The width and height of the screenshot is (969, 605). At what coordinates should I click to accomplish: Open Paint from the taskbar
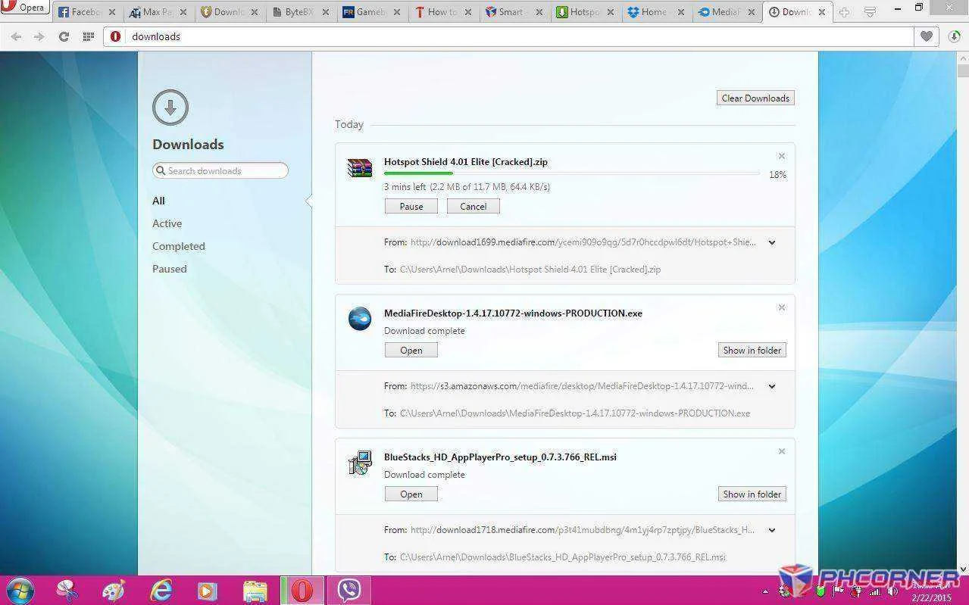pyautogui.click(x=114, y=591)
